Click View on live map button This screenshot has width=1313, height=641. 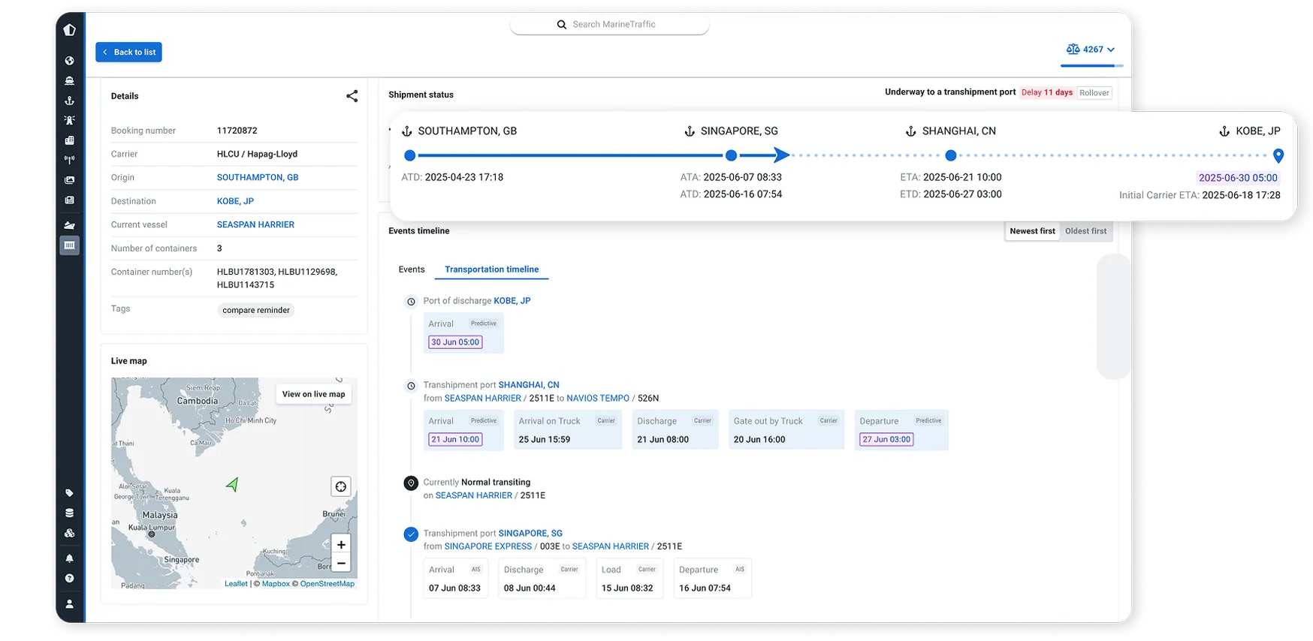(x=313, y=394)
